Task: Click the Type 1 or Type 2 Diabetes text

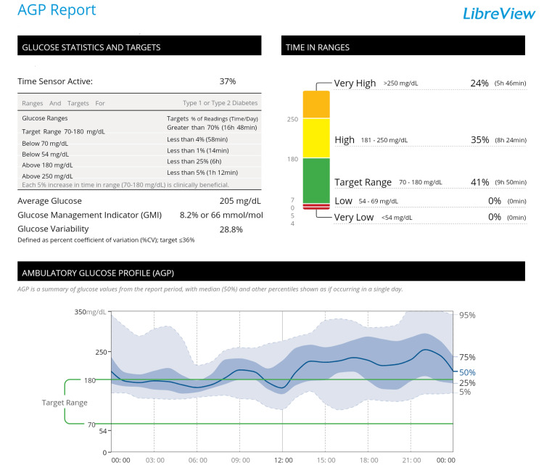Action: click(x=221, y=103)
